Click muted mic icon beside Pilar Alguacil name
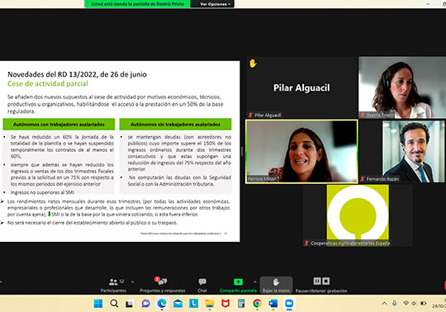Screen dimensions: 446x312 [x=250, y=115]
